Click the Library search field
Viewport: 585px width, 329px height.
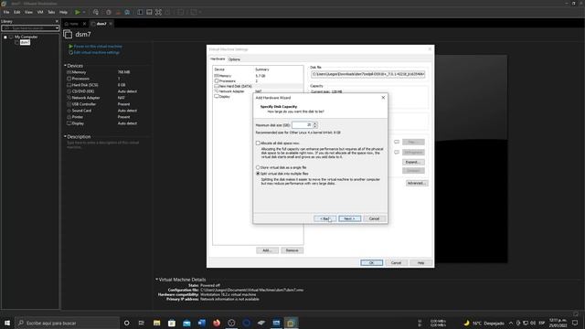pos(28,28)
